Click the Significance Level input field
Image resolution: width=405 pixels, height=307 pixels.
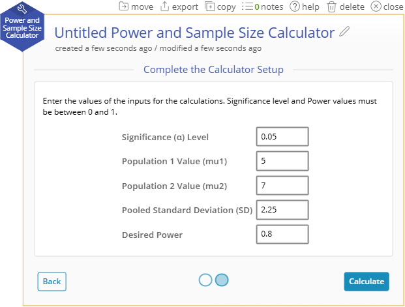[x=282, y=137]
